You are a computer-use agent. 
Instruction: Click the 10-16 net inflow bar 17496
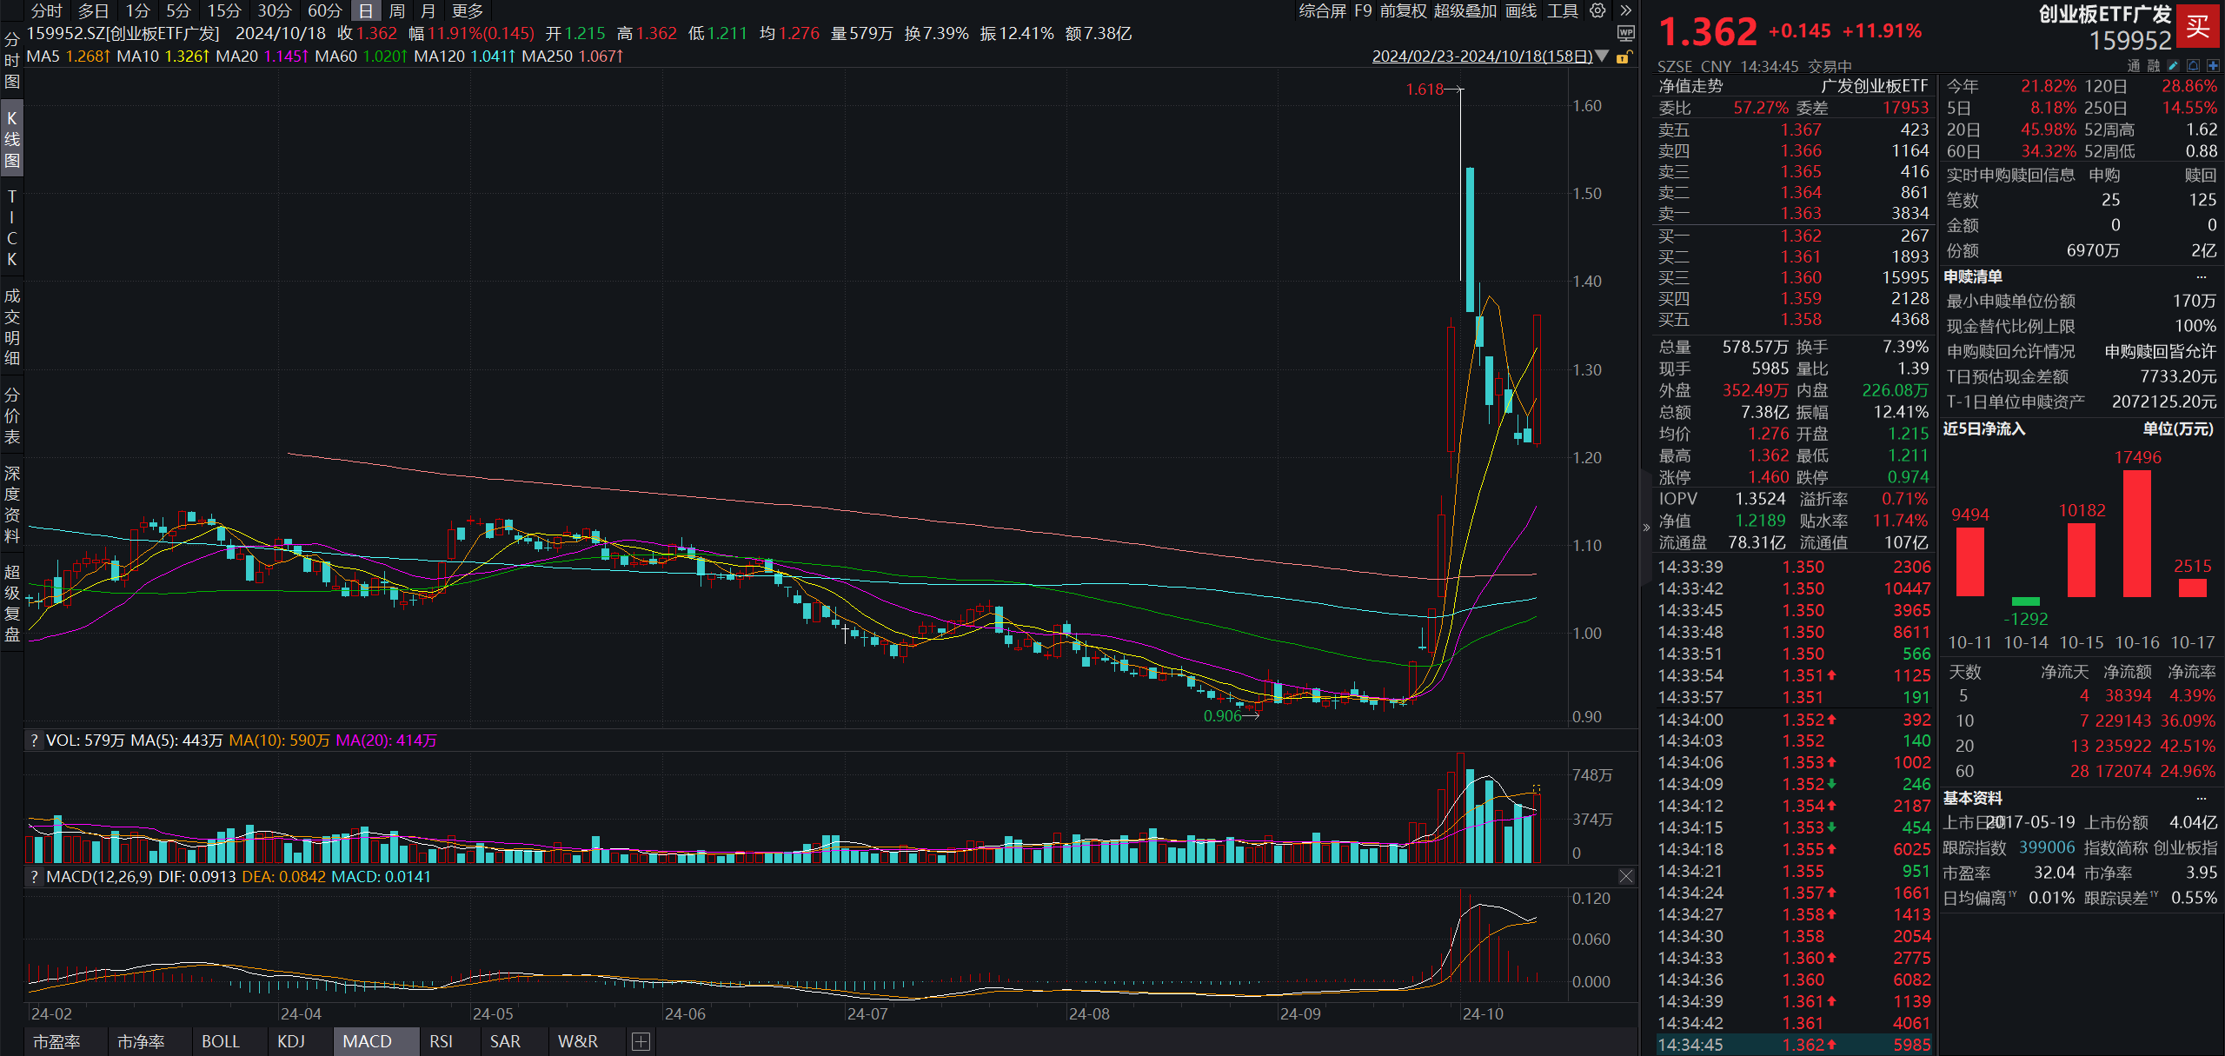point(2137,533)
